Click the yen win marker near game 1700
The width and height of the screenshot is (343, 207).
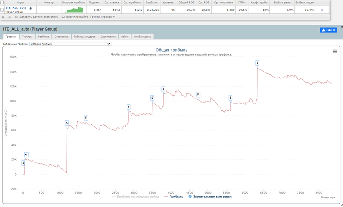86,118
